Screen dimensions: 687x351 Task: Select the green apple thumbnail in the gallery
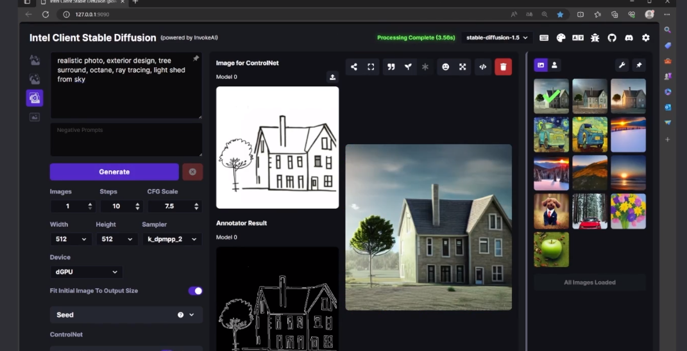pos(551,249)
